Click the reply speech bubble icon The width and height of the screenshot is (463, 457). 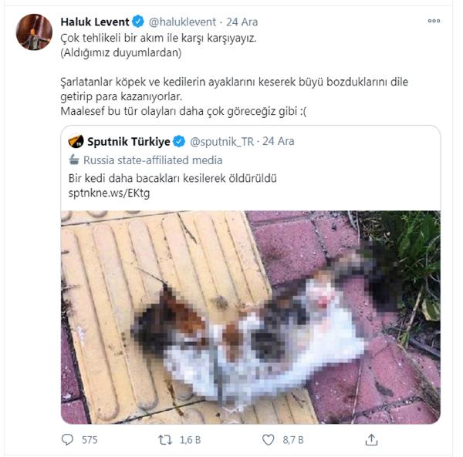coord(67,439)
